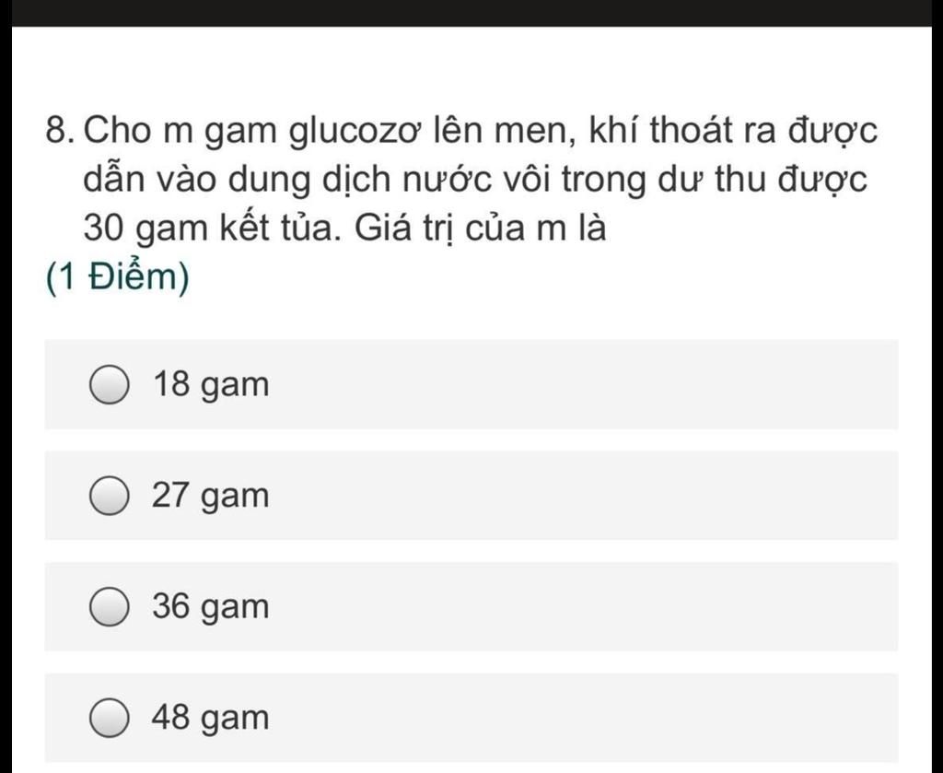943x773 pixels.
Task: Select the 18 gam radio button
Action: tap(109, 384)
